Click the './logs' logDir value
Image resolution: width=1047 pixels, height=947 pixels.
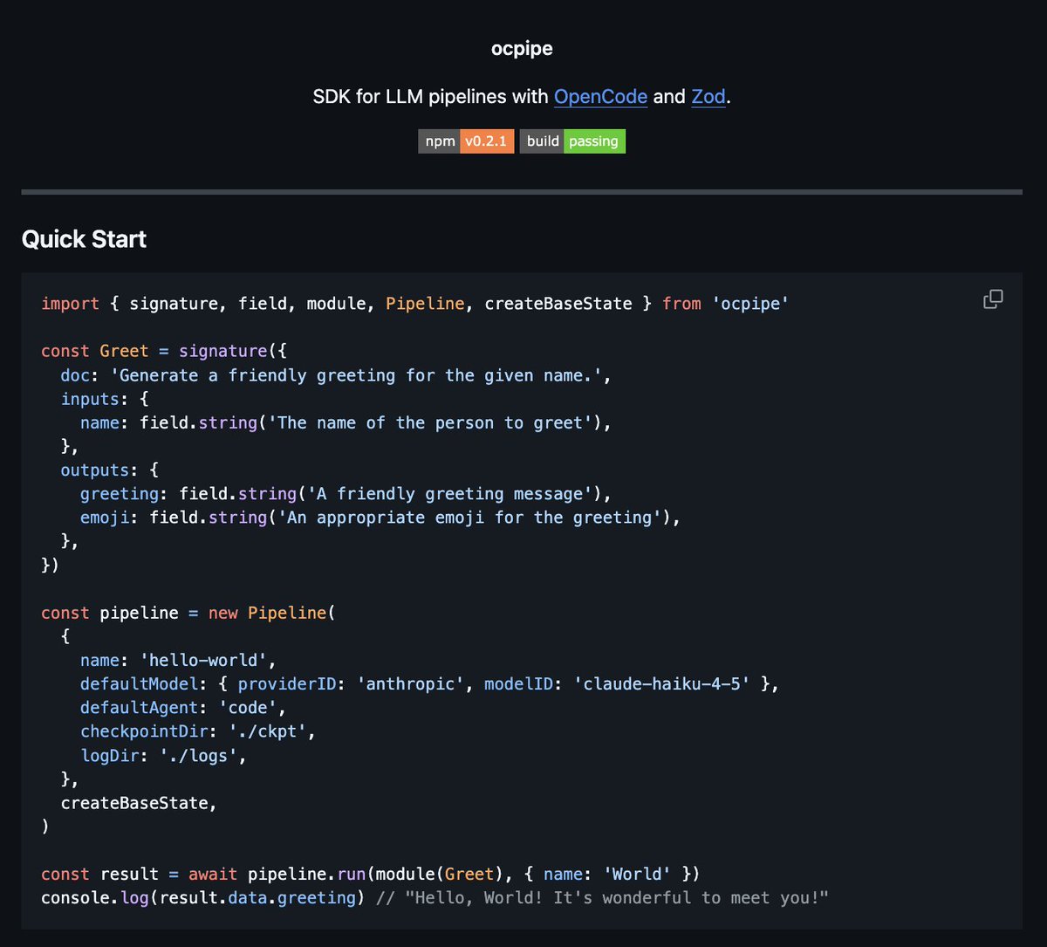(199, 755)
